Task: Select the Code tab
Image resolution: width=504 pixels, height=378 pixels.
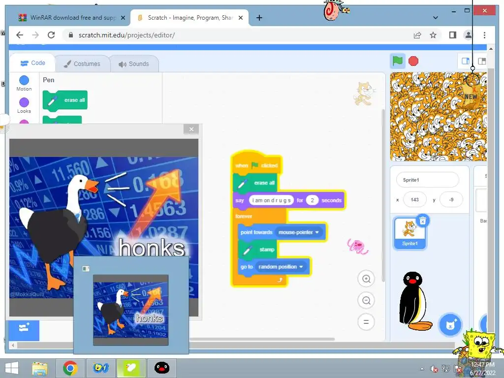Action: click(32, 63)
